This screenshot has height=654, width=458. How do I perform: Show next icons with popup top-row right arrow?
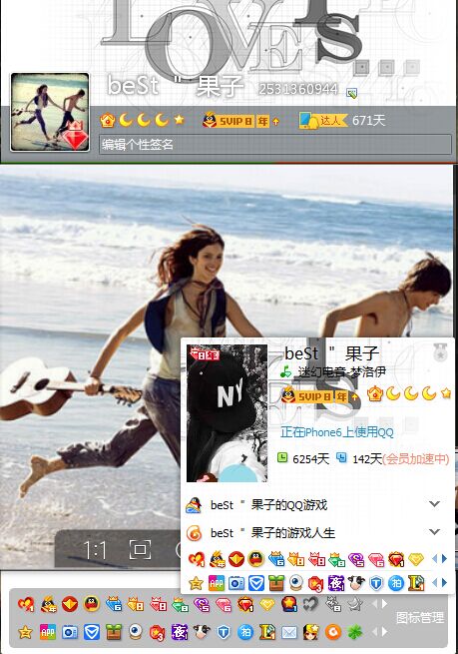click(x=445, y=558)
